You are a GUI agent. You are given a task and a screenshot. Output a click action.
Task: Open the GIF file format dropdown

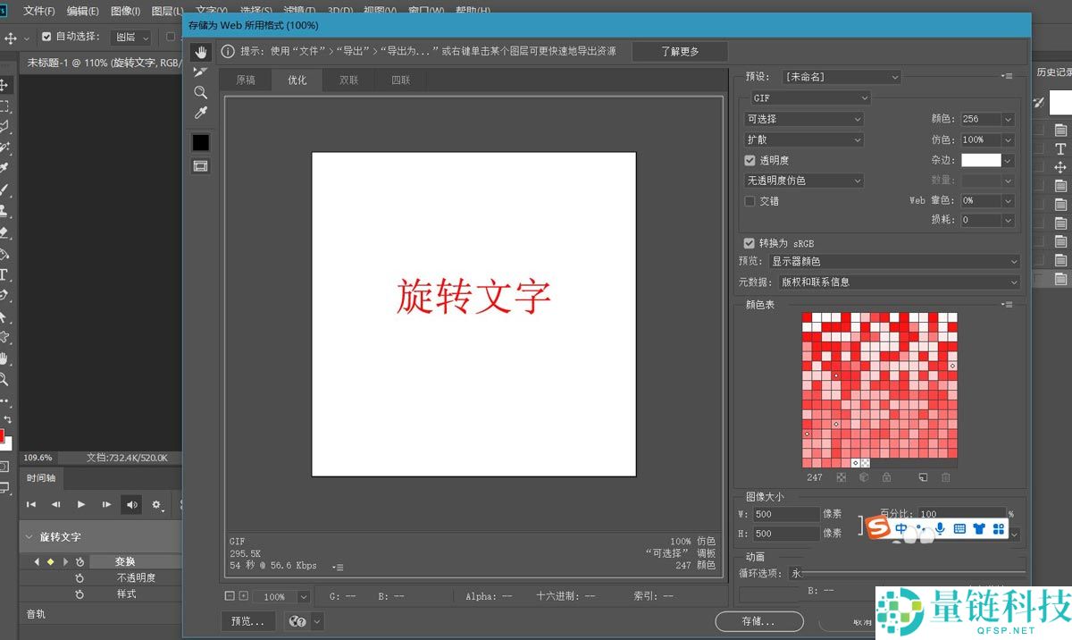808,97
